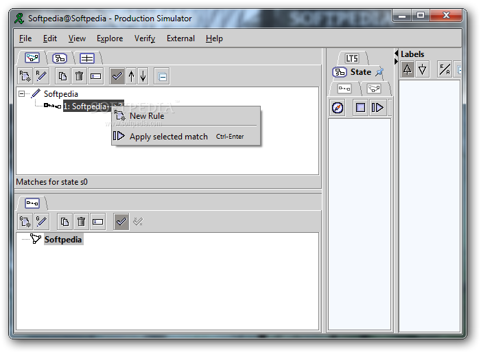Click the stop square simulation icon

point(360,108)
